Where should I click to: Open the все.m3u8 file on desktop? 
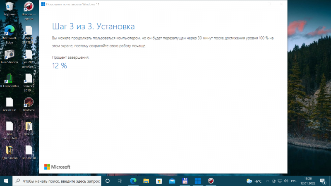(9, 103)
